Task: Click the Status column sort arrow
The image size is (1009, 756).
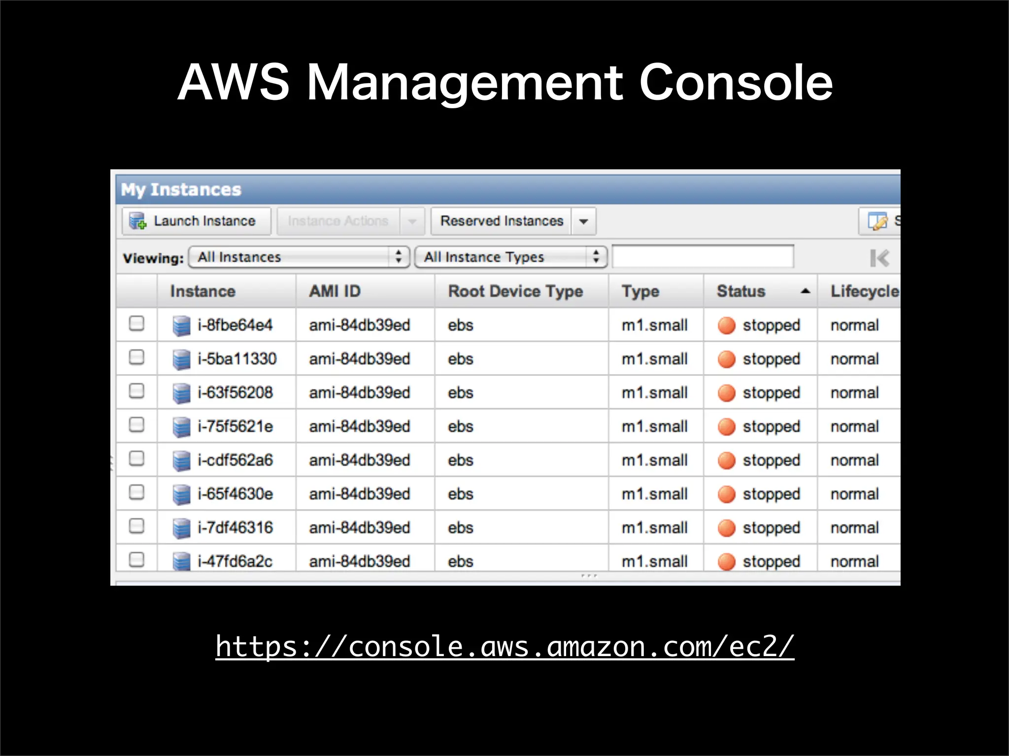Action: tap(806, 291)
